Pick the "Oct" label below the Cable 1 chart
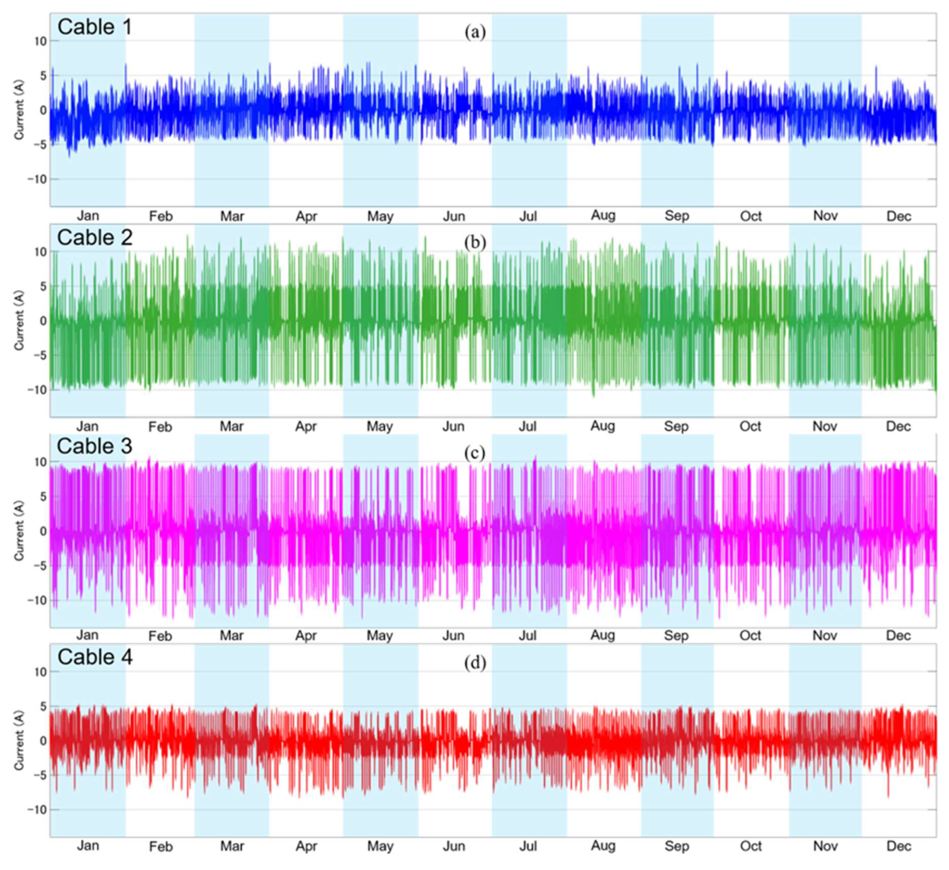Screen dimensions: 949x870 [751, 216]
